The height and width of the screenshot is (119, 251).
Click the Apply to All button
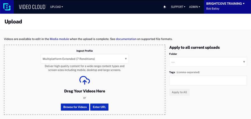point(179,92)
